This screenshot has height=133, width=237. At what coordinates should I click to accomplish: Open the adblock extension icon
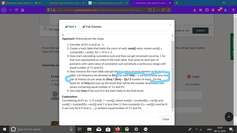tap(219, 10)
